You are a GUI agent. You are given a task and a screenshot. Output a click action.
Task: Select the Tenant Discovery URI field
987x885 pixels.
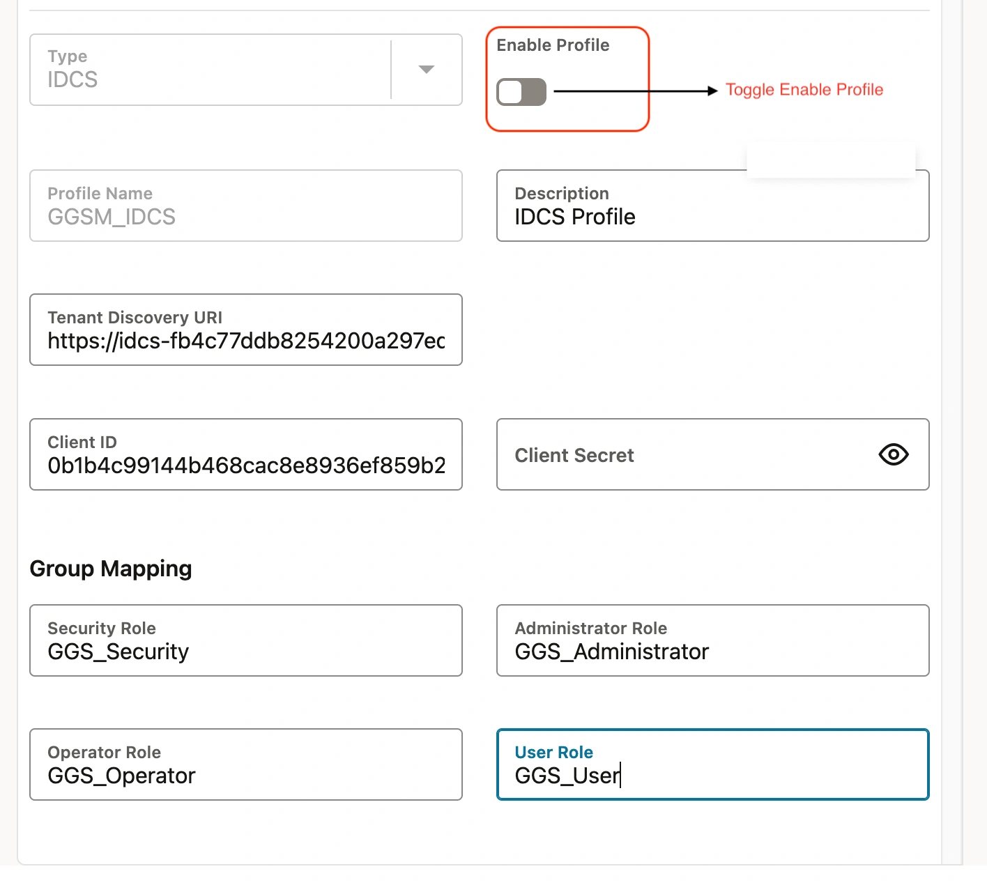(245, 330)
